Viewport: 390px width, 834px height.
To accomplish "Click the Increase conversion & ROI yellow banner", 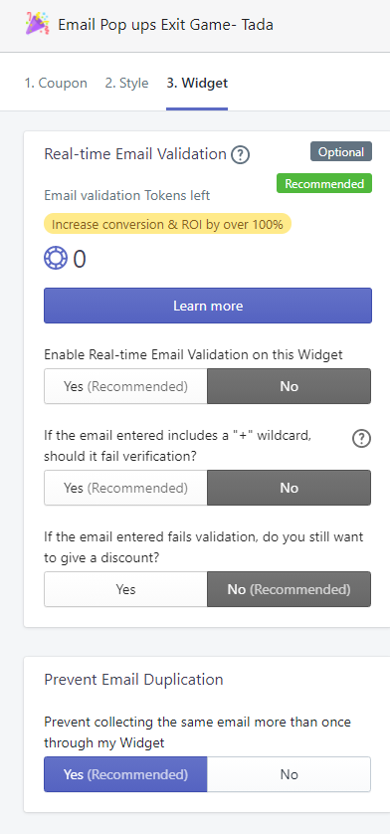I will 167,224.
